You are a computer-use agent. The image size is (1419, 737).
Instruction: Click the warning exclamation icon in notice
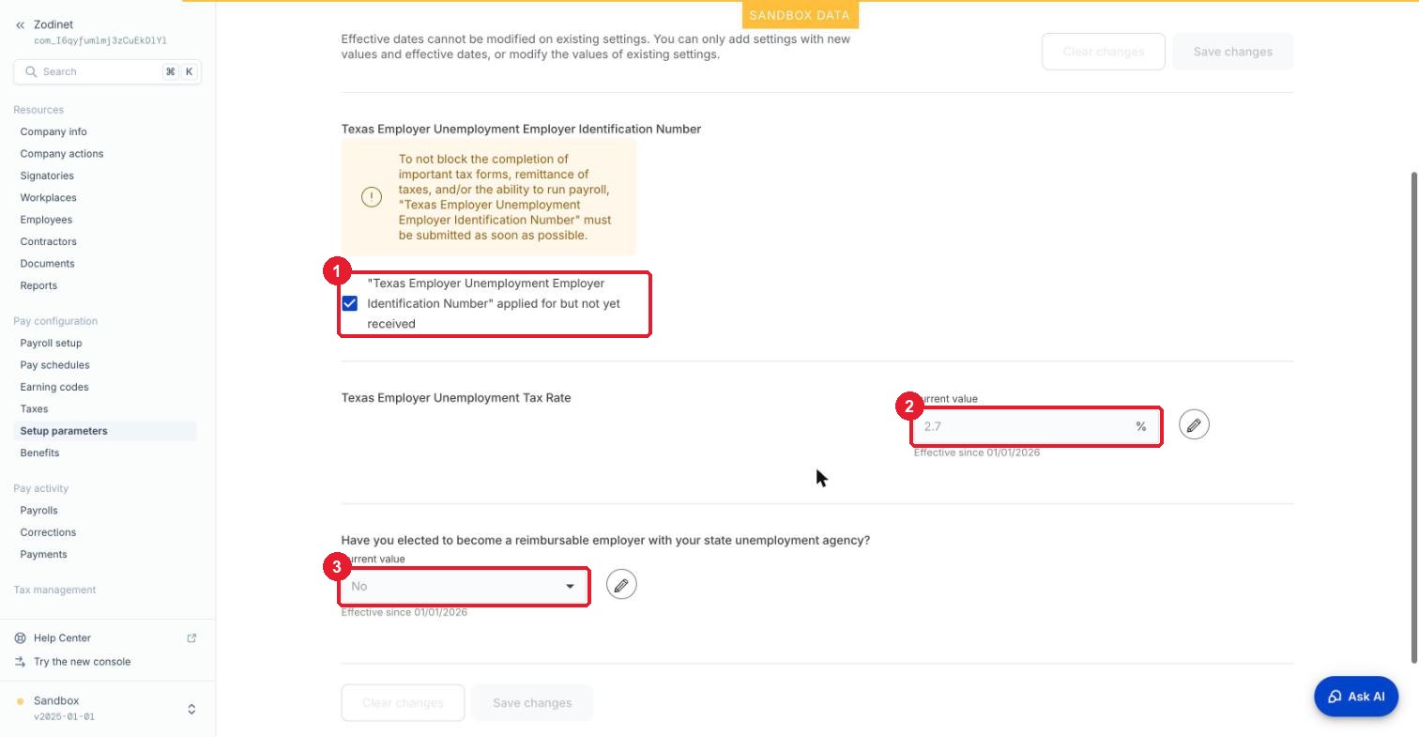pyautogui.click(x=372, y=197)
